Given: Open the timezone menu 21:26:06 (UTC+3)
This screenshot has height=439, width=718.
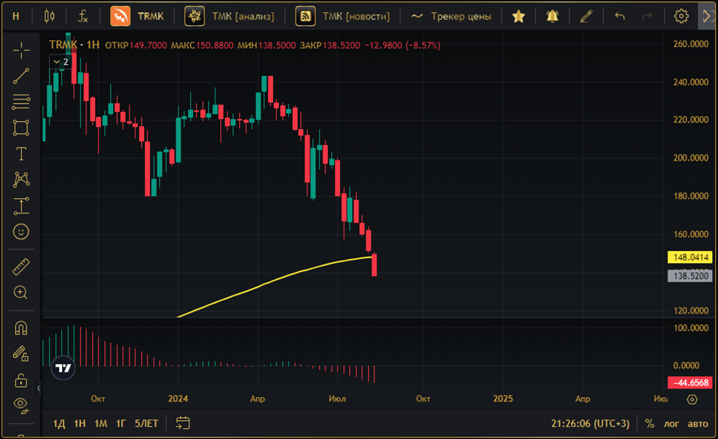Looking at the screenshot, I should (x=591, y=423).
